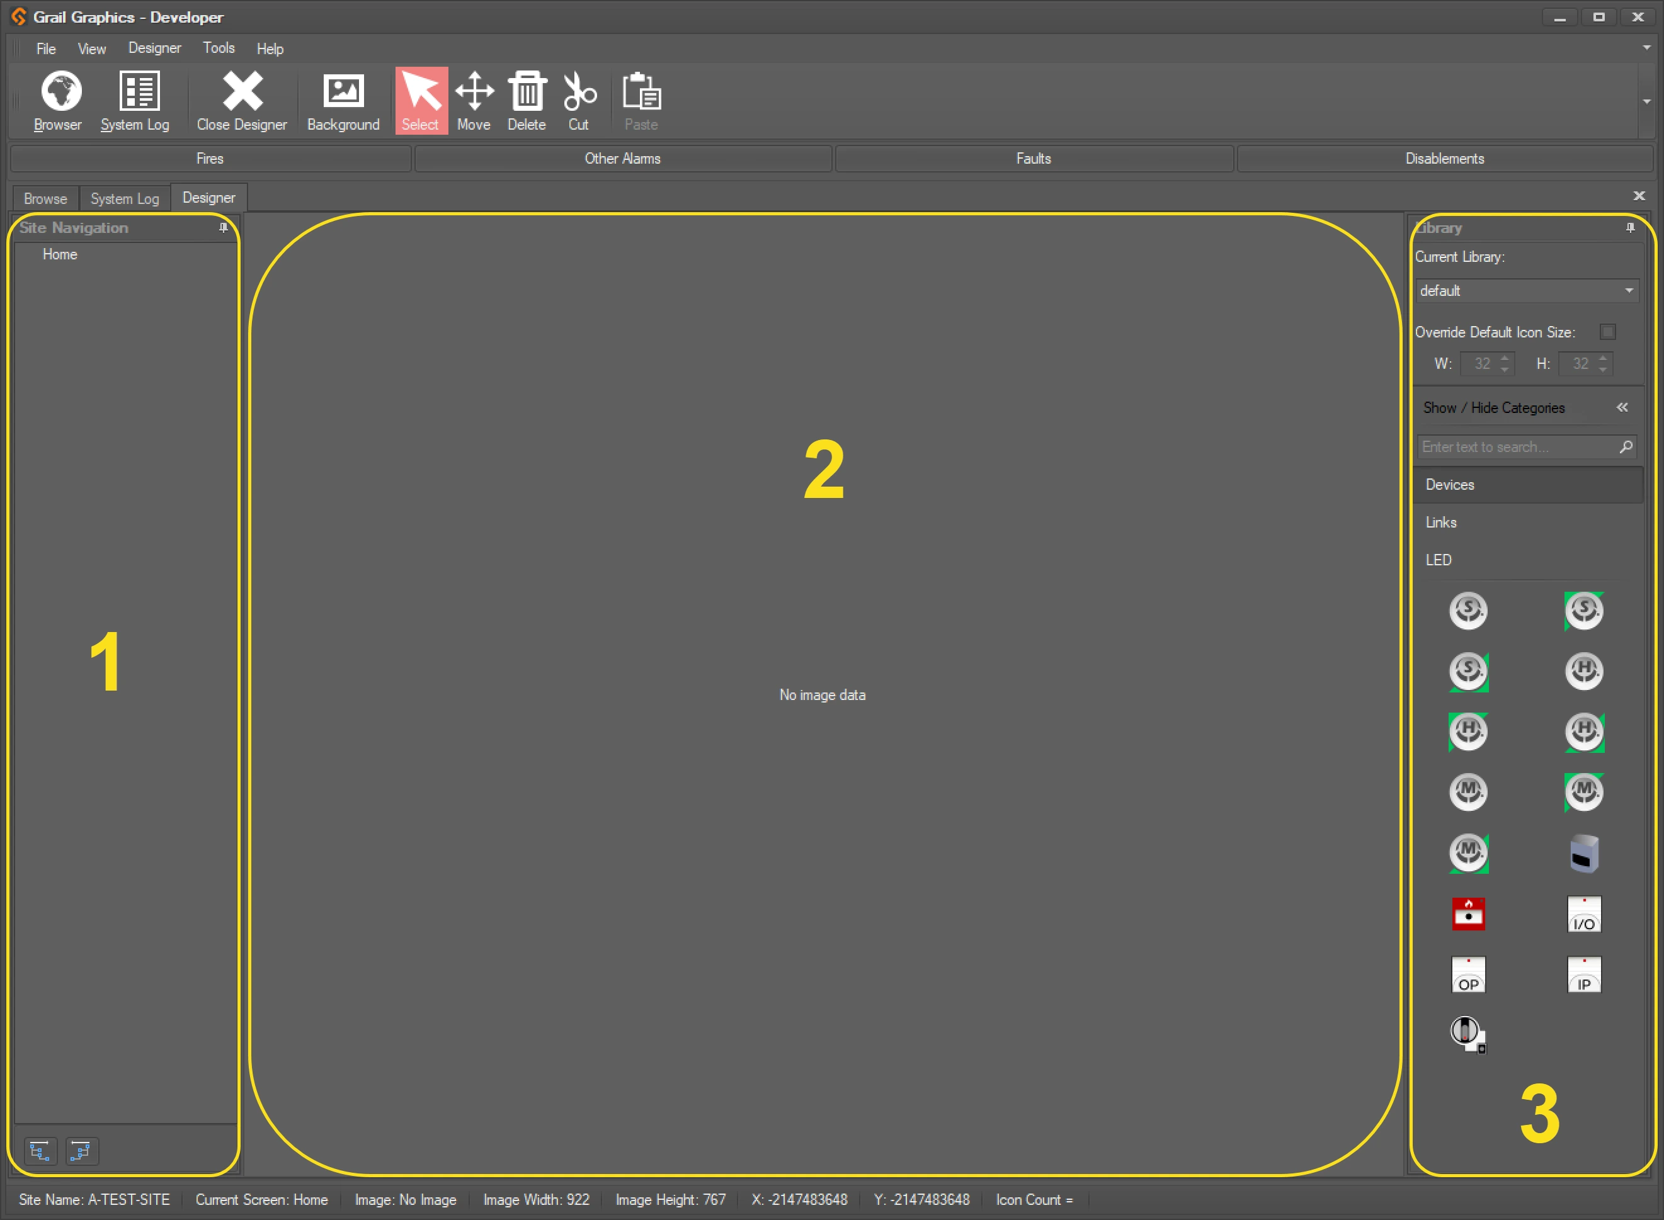Select the red fire call point icon
1664x1220 pixels.
click(1468, 913)
